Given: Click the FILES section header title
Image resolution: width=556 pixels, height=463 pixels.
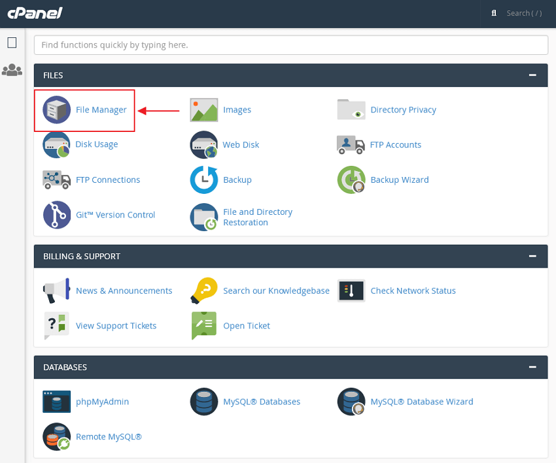Looking at the screenshot, I should pos(53,75).
